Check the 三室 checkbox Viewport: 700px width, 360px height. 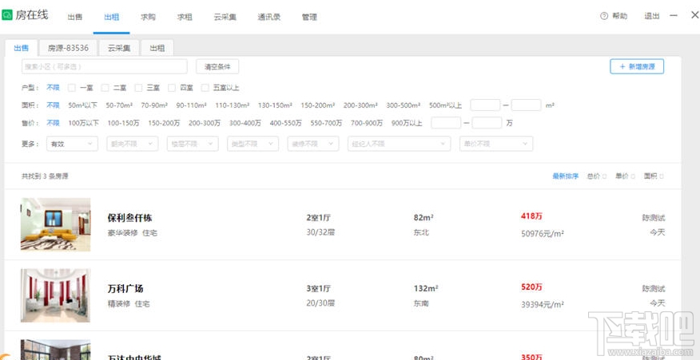[x=138, y=88]
